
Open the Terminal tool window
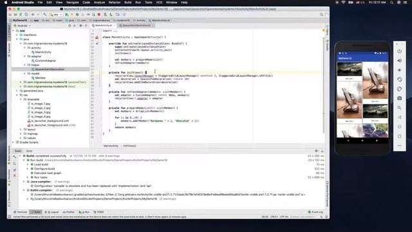(20, 212)
